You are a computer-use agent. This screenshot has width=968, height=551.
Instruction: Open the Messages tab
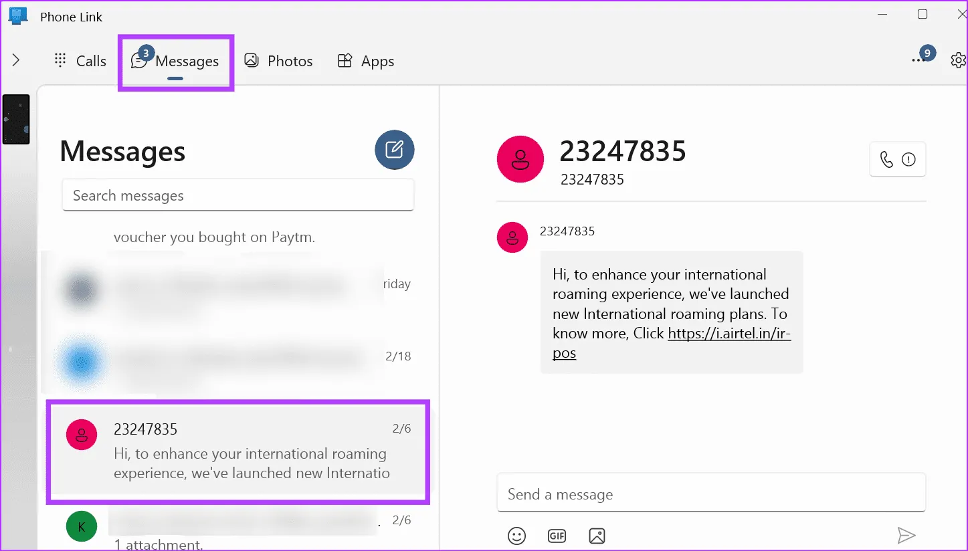click(175, 61)
